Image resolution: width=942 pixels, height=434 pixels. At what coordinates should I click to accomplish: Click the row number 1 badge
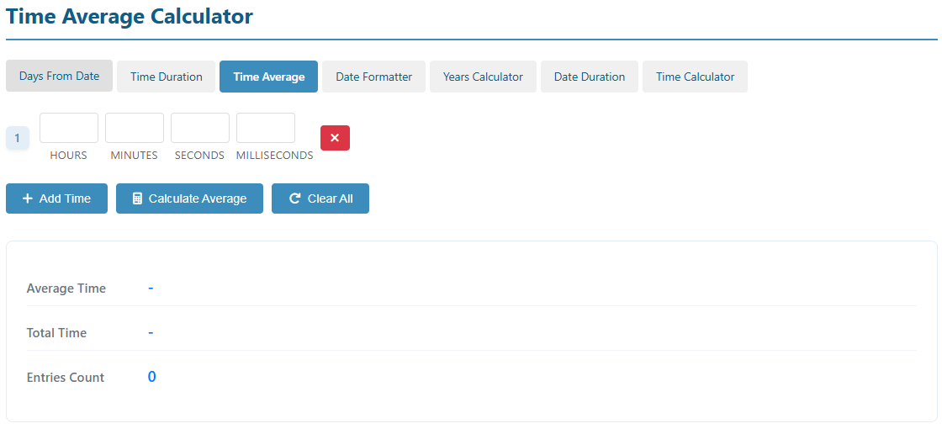(x=17, y=138)
